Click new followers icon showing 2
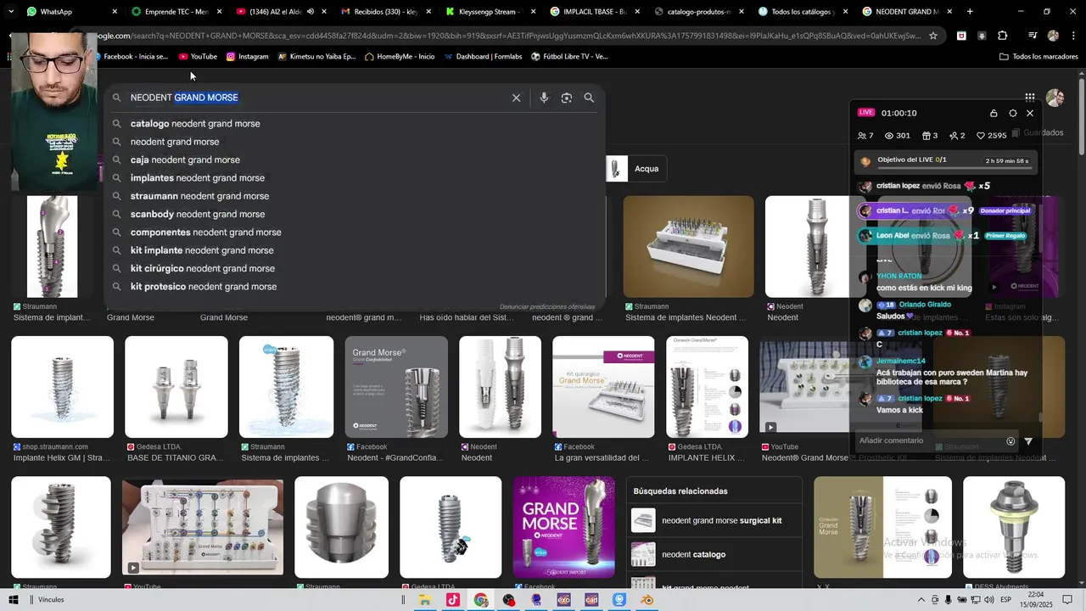This screenshot has width=1086, height=611. [958, 136]
